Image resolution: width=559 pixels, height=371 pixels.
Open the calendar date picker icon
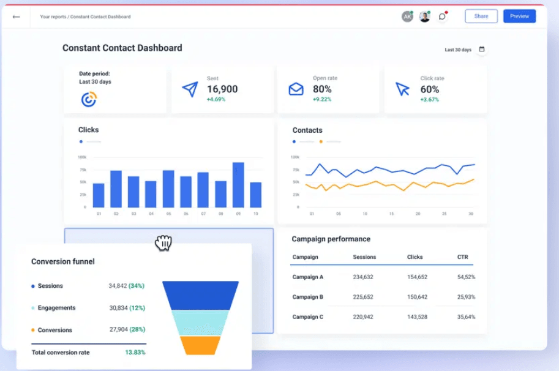(x=482, y=49)
